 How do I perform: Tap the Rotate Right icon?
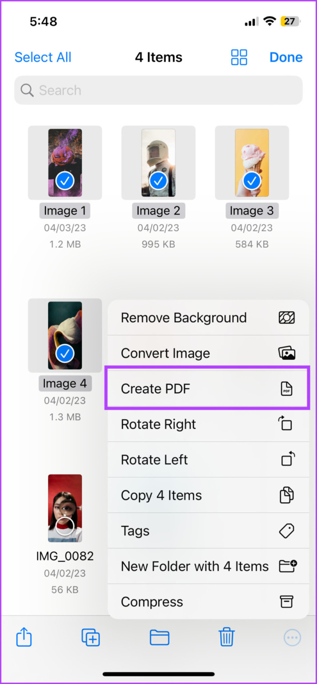pos(285,424)
